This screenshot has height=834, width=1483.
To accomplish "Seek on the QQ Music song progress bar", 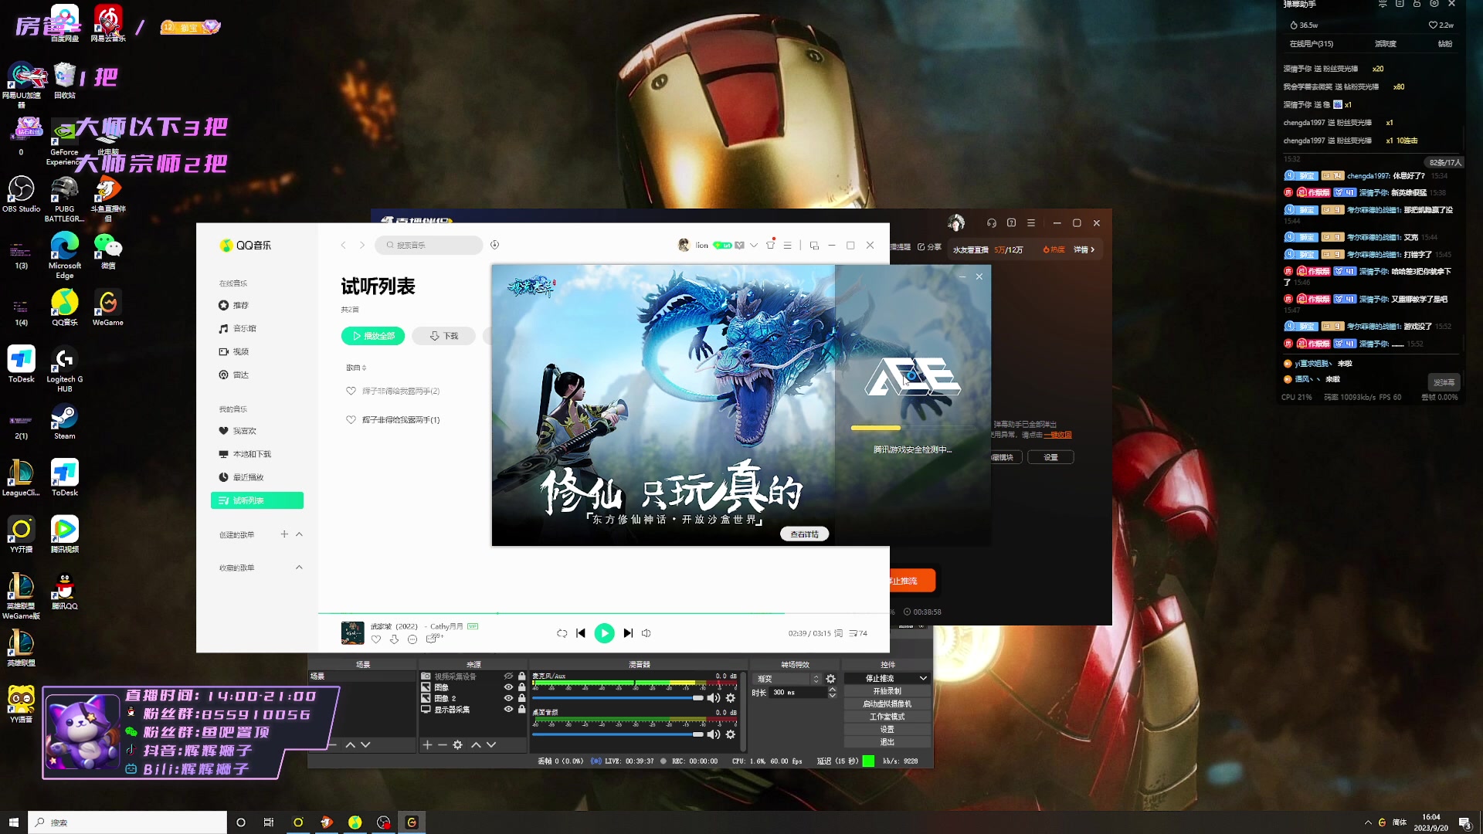I will (604, 613).
